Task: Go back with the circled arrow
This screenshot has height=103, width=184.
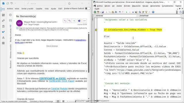Action: (x=10, y=15)
